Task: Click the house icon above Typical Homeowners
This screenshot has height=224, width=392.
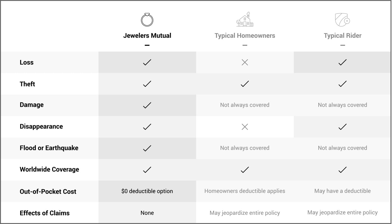Action: [x=245, y=20]
